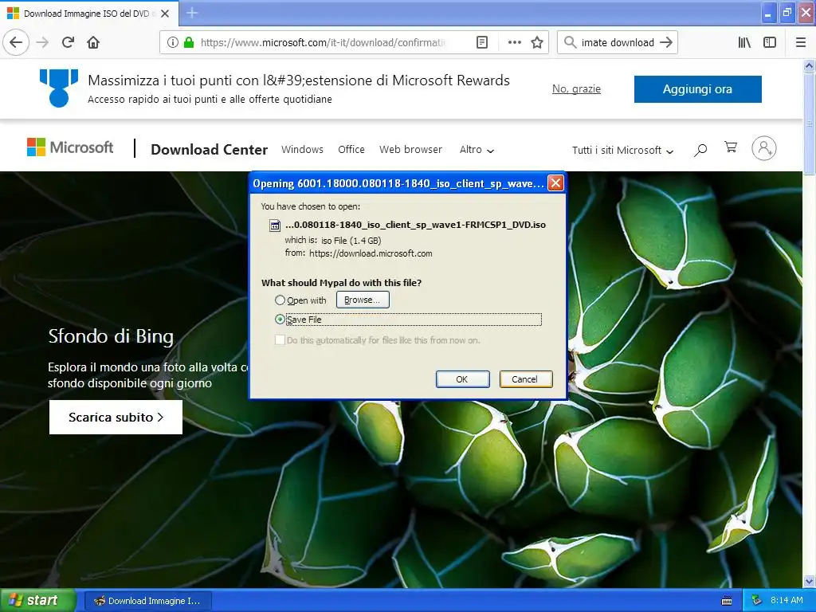Go to Download Center heading link
816x612 pixels.
point(210,149)
